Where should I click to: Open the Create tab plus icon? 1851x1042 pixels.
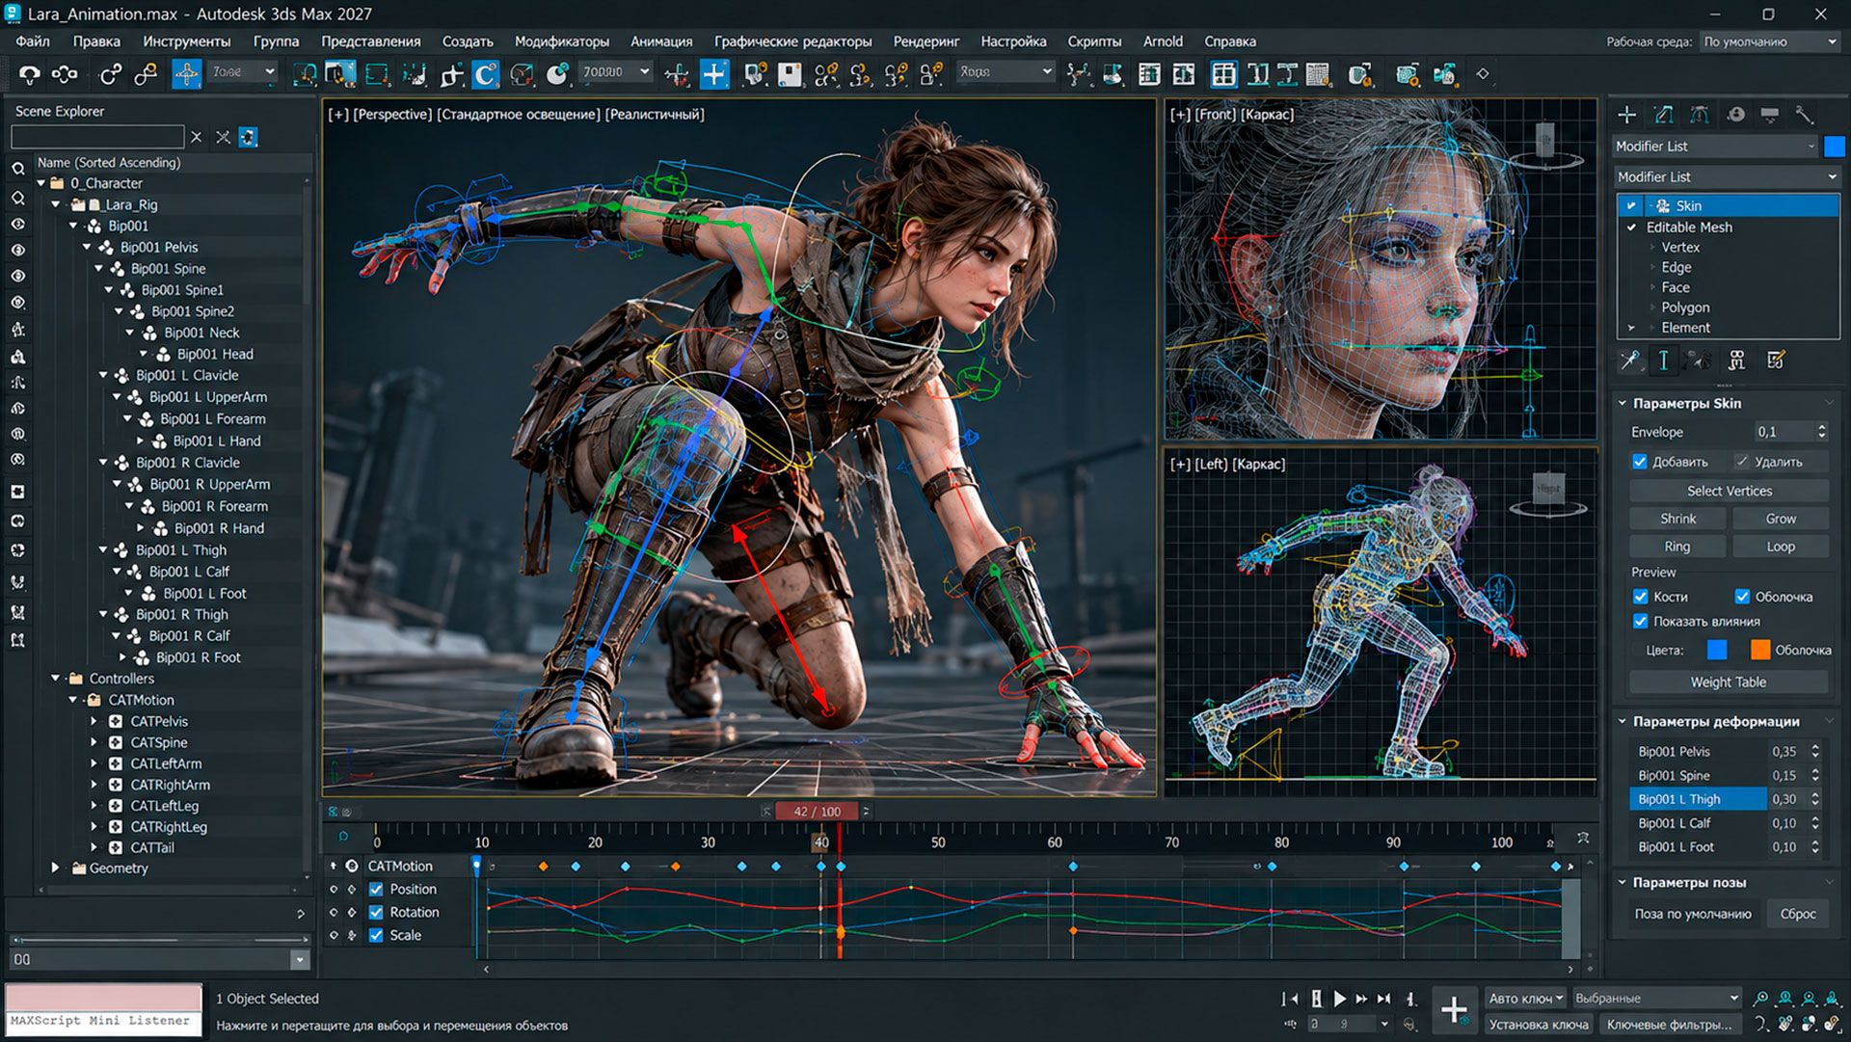tap(1627, 116)
